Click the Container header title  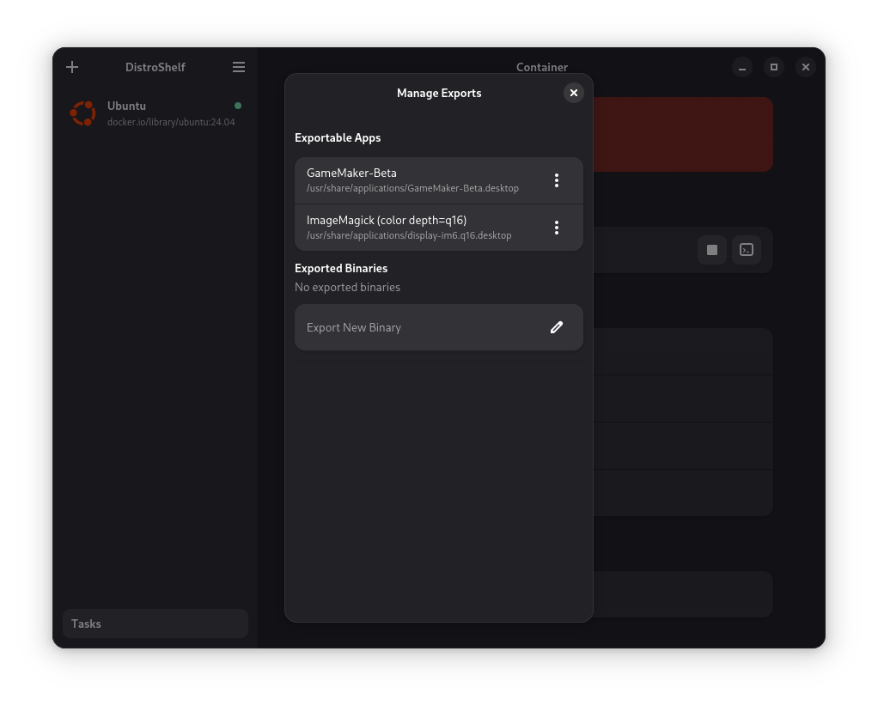(x=542, y=67)
